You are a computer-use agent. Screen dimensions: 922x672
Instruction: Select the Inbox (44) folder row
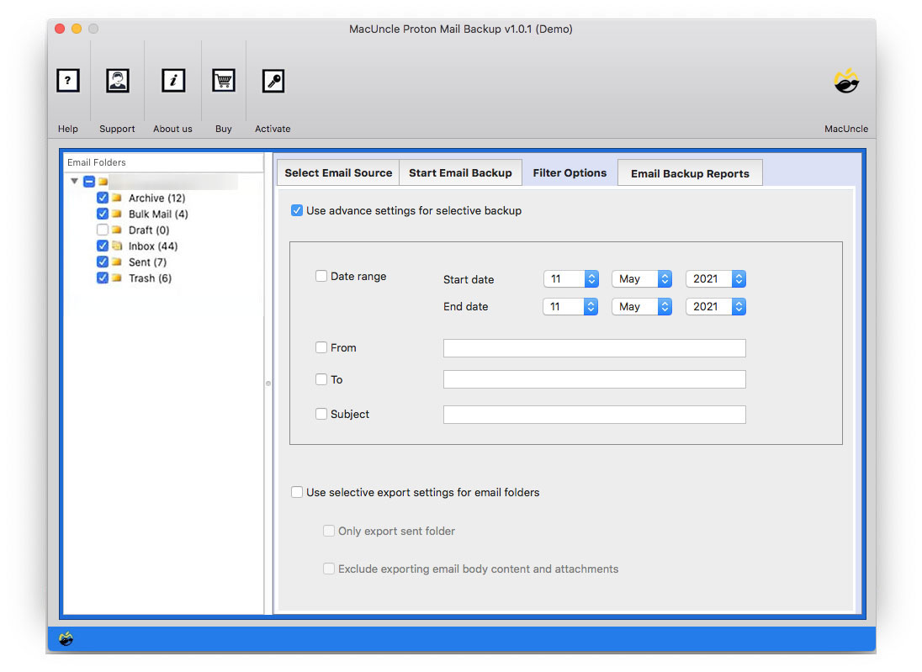point(153,246)
